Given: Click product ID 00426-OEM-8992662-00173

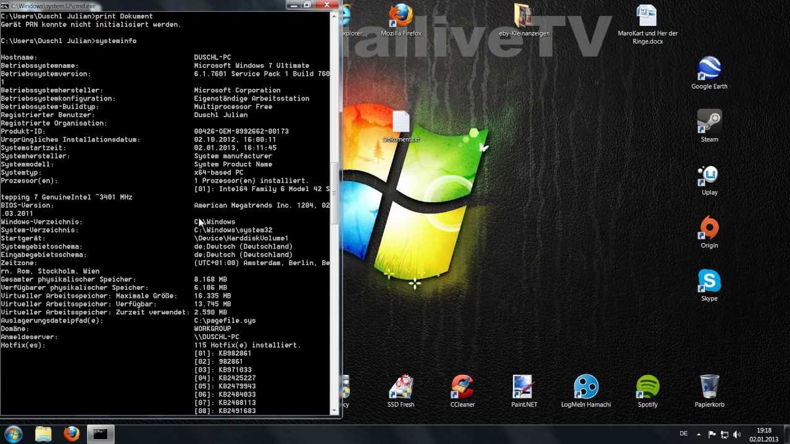Looking at the screenshot, I should [x=241, y=131].
